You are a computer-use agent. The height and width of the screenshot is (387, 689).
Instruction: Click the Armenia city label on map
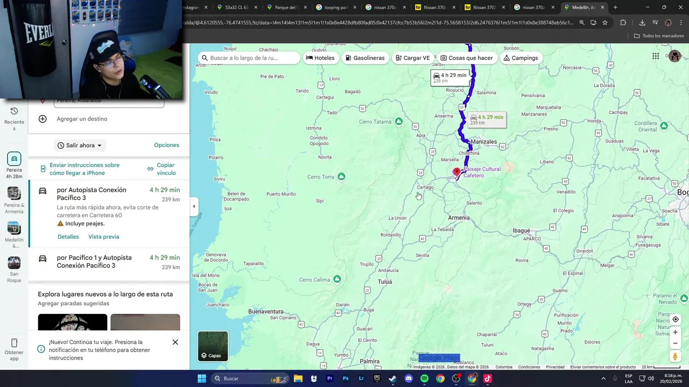click(x=459, y=218)
